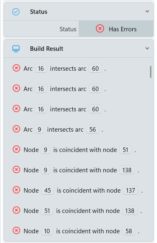This screenshot has height=243, width=157.
Task: Select node 137 badge
Action: (131, 190)
